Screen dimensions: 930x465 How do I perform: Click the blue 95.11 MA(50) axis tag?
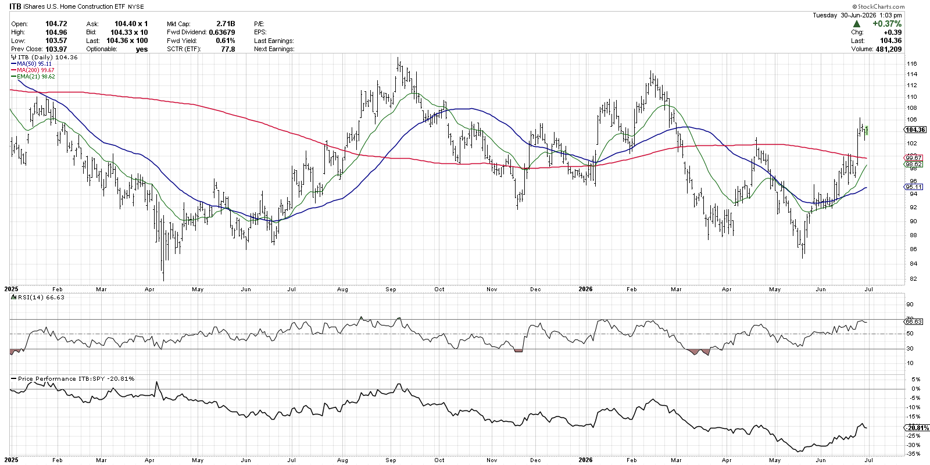[914, 187]
